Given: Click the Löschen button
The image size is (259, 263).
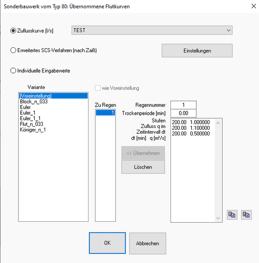Looking at the screenshot, I should click(x=143, y=167).
